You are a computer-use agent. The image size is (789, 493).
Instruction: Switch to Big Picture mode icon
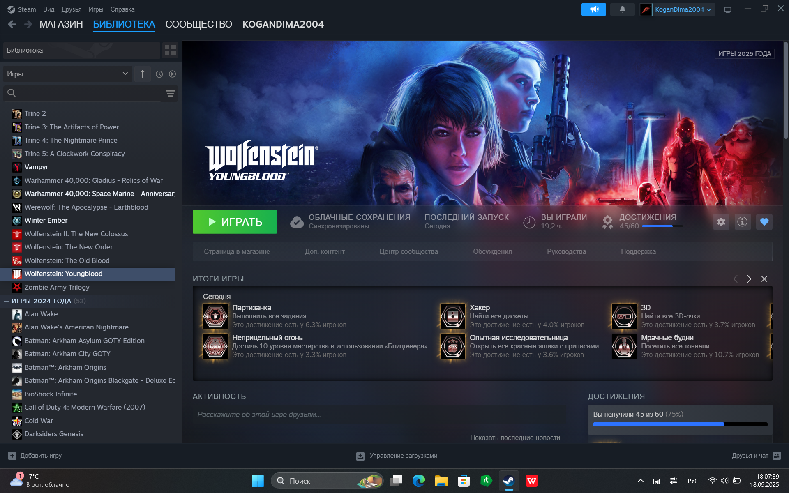[x=728, y=9]
